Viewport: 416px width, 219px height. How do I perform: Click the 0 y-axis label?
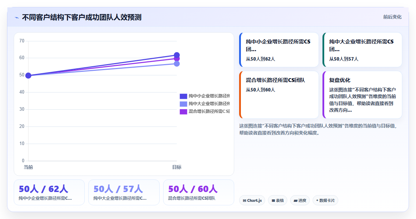23,160
